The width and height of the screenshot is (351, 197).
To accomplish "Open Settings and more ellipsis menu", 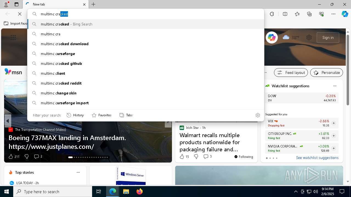I will point(333,14).
